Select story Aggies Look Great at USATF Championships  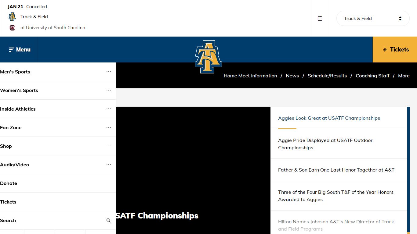click(x=339, y=118)
